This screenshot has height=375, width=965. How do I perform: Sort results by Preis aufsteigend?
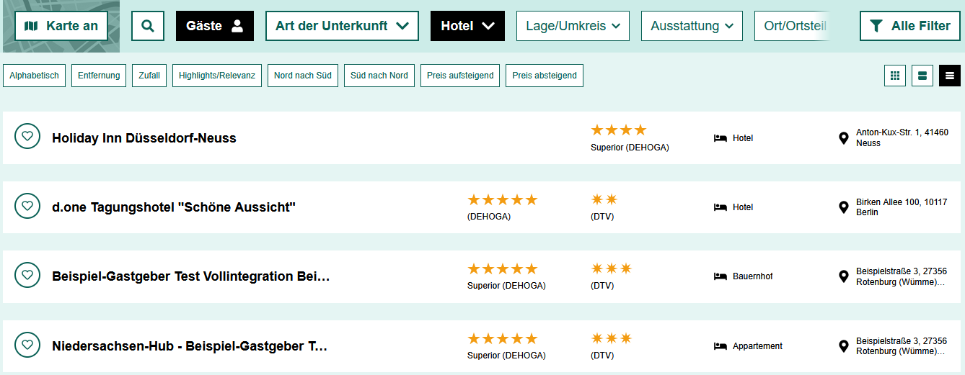(460, 76)
